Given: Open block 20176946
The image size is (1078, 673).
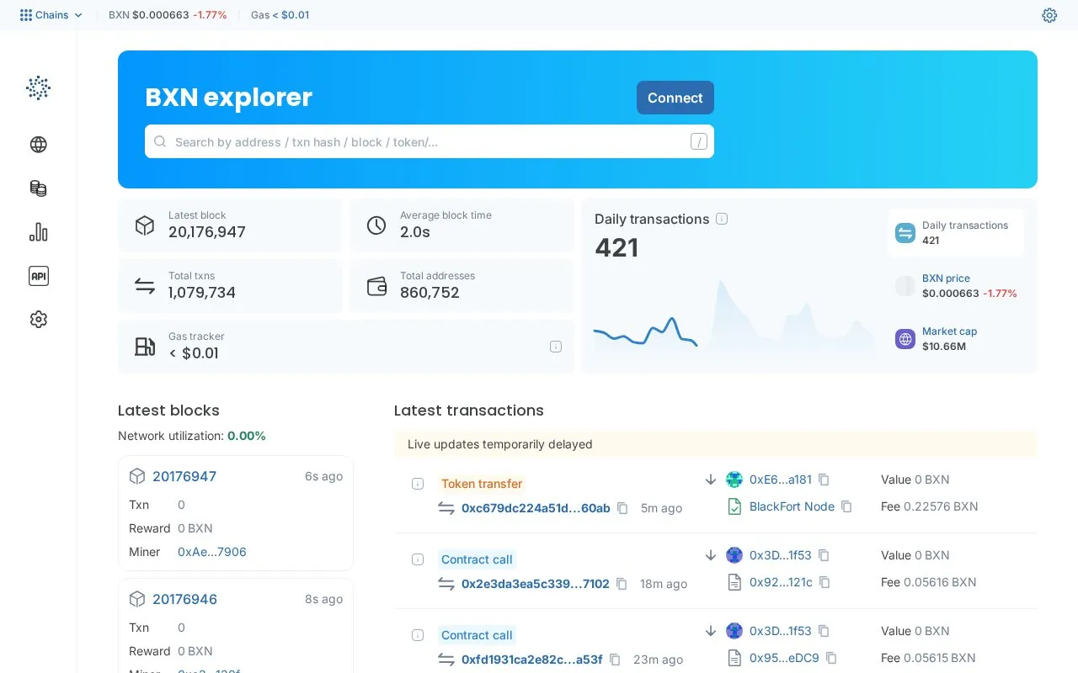Looking at the screenshot, I should click(x=184, y=599).
